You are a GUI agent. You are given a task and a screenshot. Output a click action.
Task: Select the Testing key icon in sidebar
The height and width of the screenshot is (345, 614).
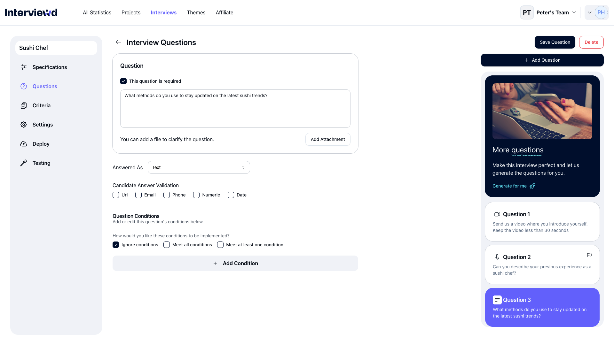[24, 163]
